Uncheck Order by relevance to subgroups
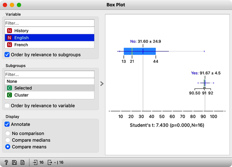 point(7,54)
